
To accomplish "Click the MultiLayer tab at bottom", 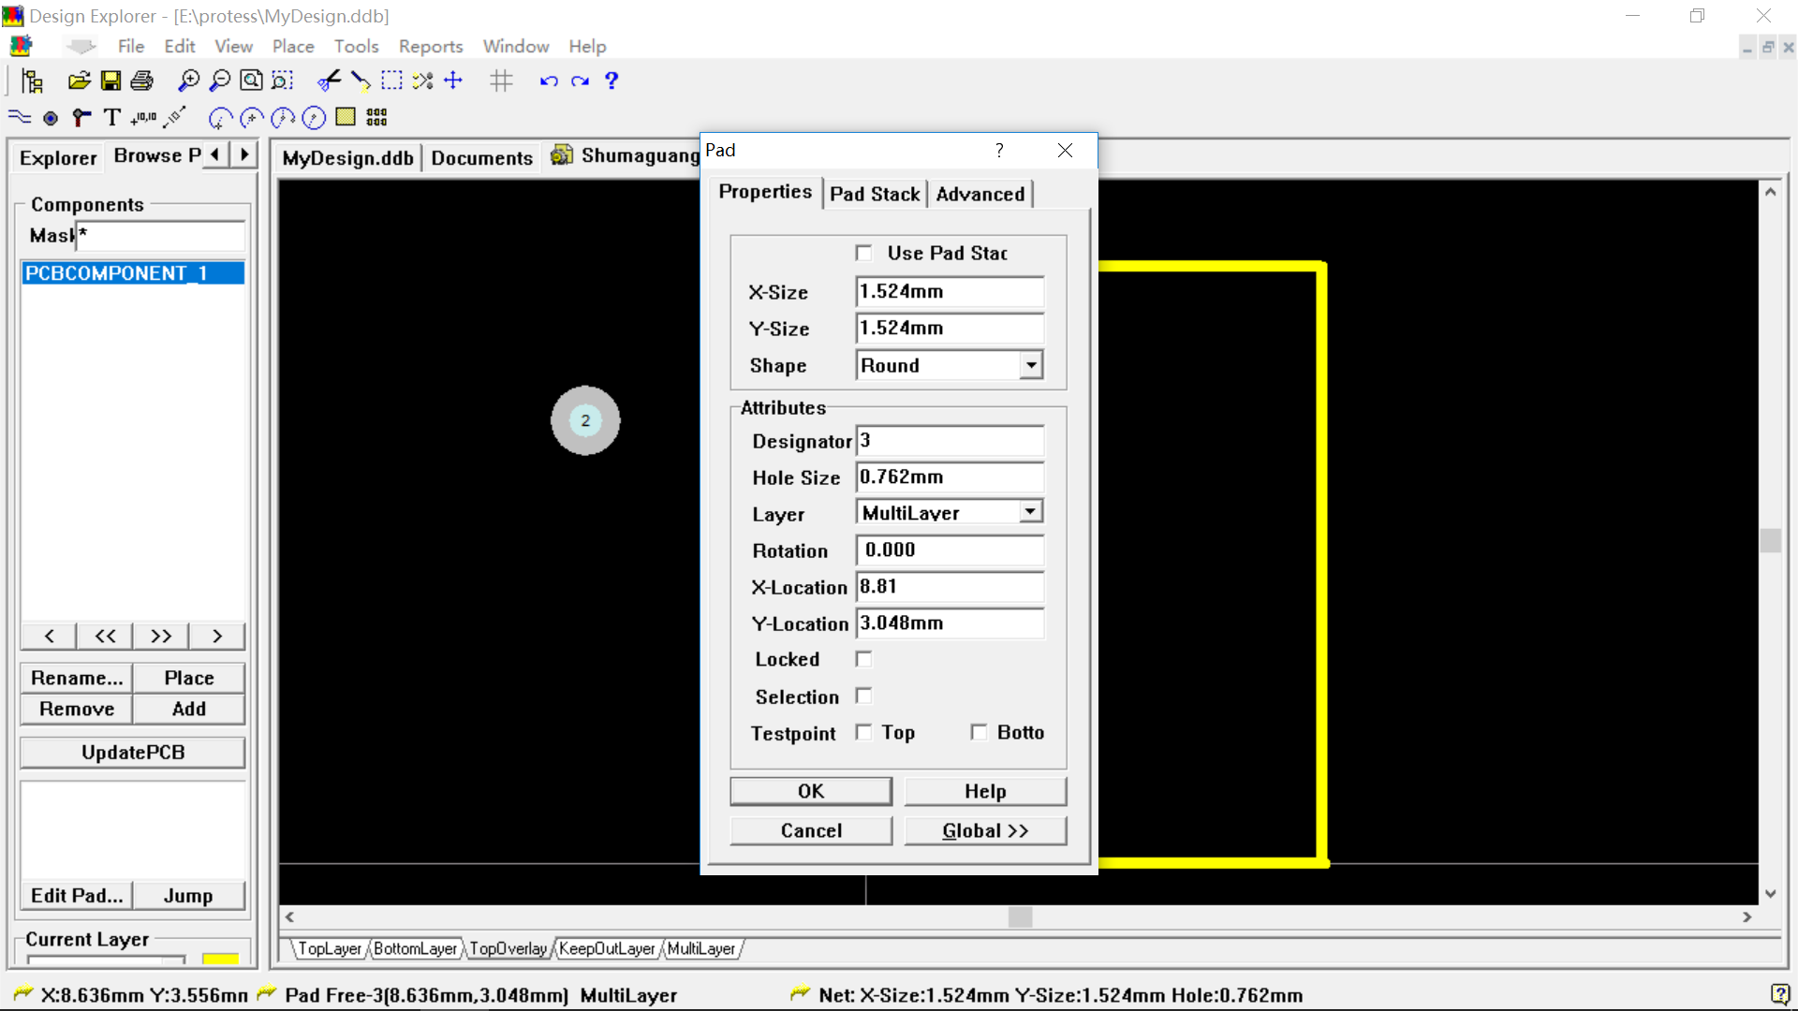I will pyautogui.click(x=700, y=948).
